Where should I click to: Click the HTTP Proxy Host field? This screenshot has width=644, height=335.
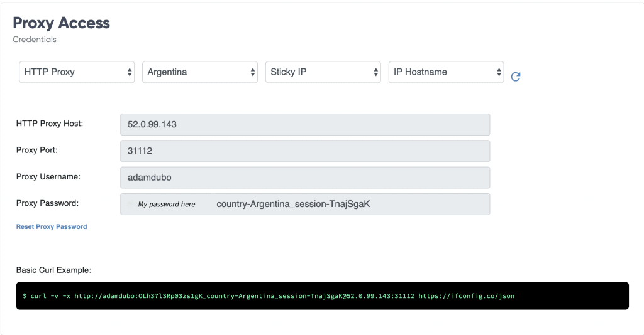305,124
